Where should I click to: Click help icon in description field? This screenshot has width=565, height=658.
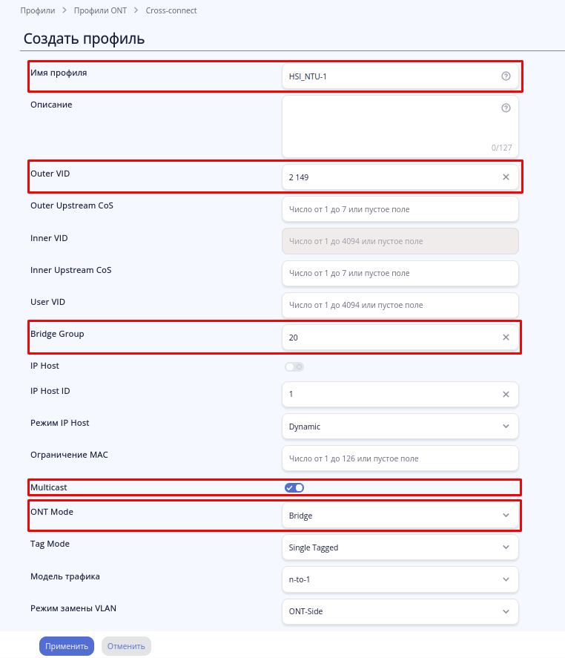click(506, 108)
